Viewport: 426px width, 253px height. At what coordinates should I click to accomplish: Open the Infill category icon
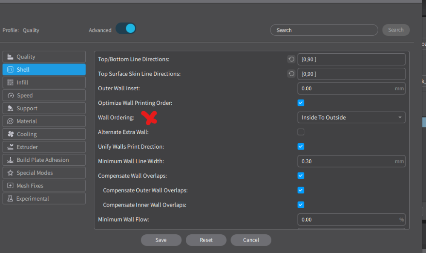(x=10, y=82)
